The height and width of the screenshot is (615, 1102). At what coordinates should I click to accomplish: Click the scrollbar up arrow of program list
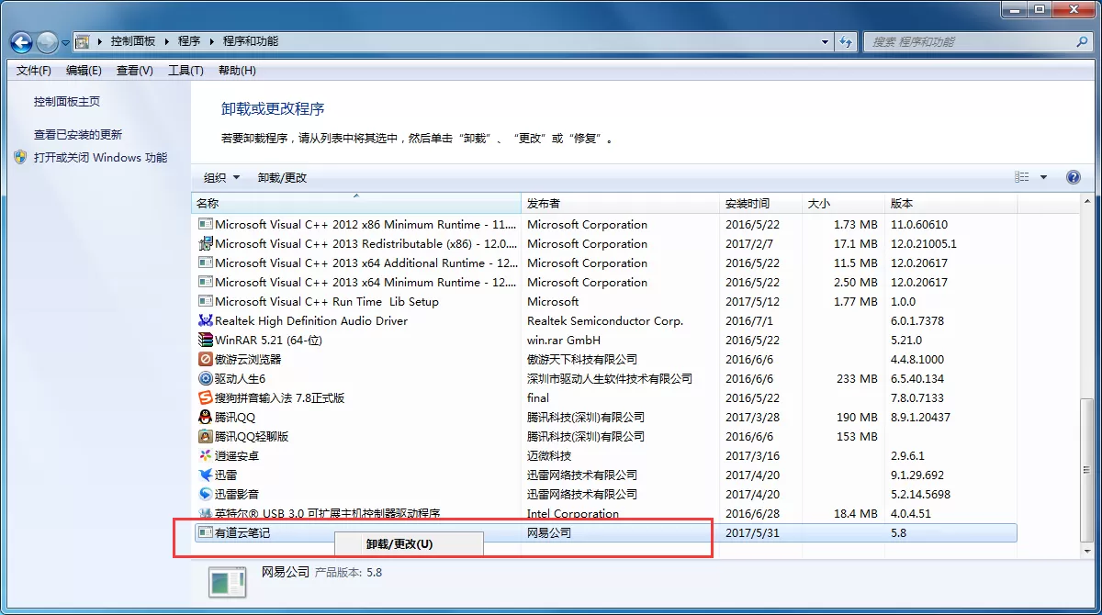(x=1086, y=203)
